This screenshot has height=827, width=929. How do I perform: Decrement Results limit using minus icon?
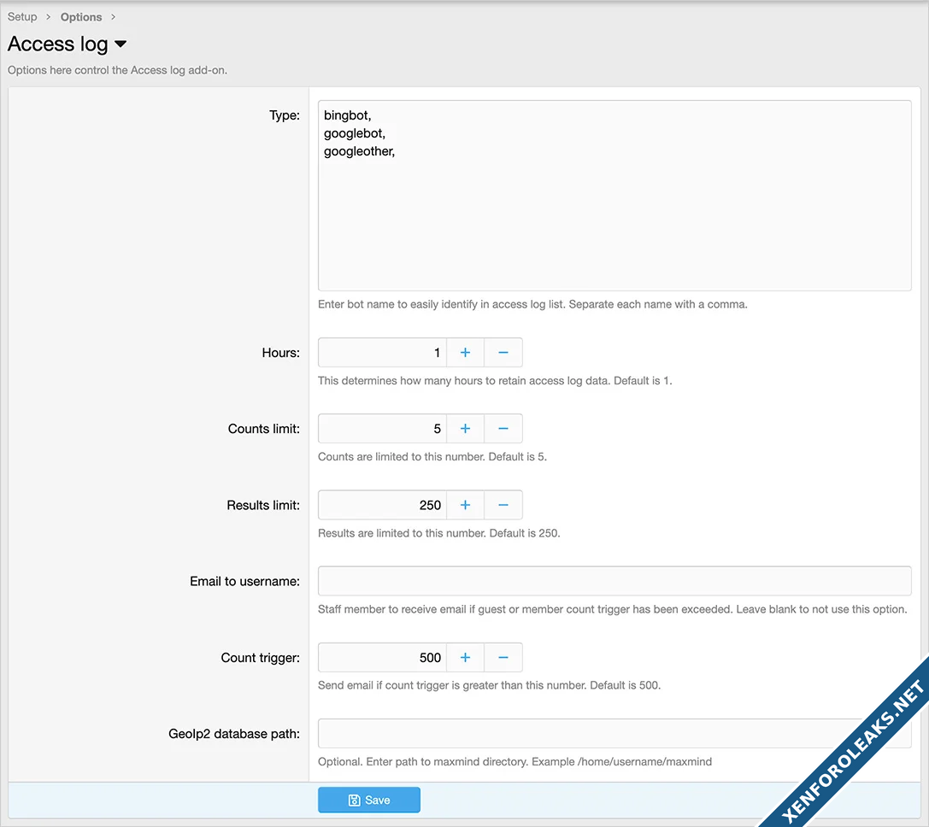point(503,505)
